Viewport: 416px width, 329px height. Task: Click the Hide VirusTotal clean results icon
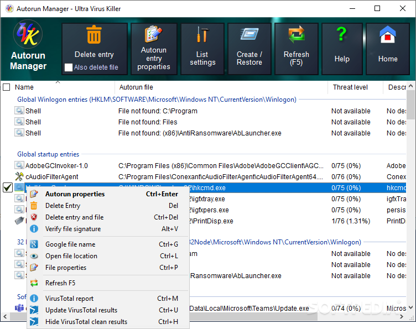34,322
